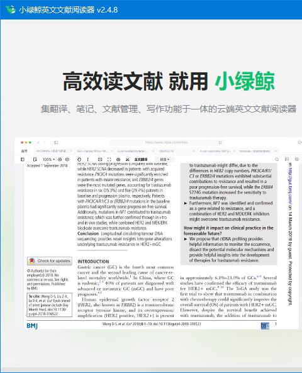Click the zoom in plus icon
The width and height of the screenshot is (302, 373).
(x=60, y=159)
